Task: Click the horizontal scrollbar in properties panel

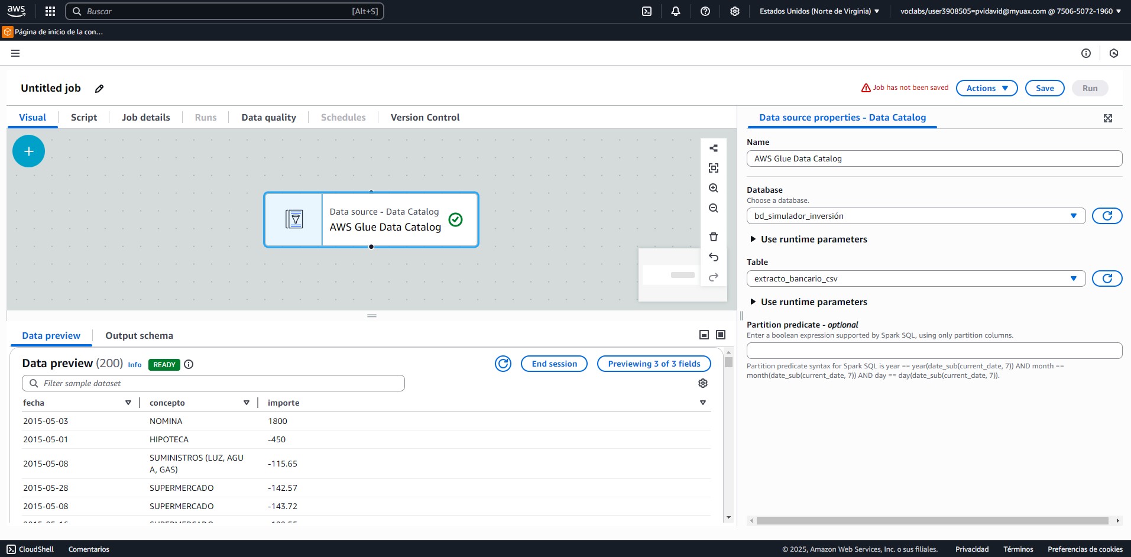Action: (x=932, y=521)
